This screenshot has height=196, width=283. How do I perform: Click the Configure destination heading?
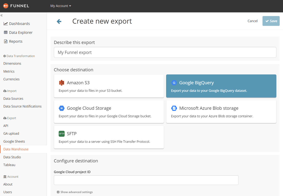76,161
